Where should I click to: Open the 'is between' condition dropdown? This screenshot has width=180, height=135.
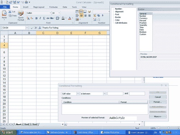pos(105,94)
